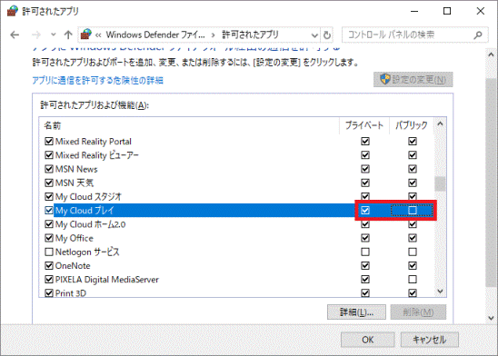The image size is (498, 356).
Task: Navigate up one folder level
Action: (x=68, y=35)
